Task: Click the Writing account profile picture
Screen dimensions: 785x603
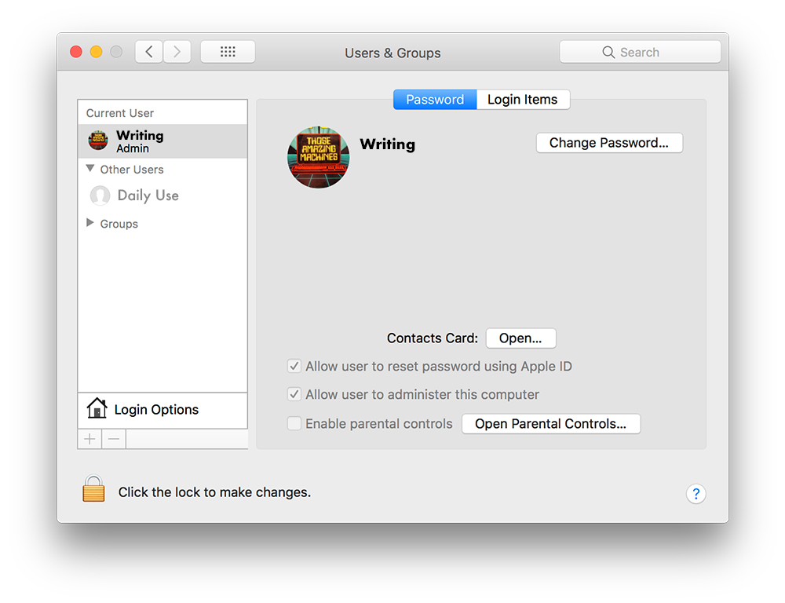Action: 318,157
